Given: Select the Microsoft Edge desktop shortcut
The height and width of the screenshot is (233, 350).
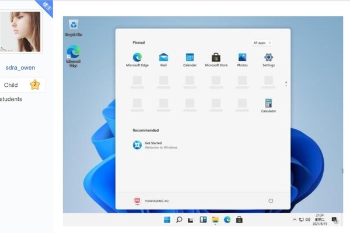Looking at the screenshot, I should (73, 56).
